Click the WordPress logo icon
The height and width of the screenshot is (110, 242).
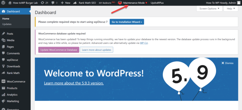[3, 3]
